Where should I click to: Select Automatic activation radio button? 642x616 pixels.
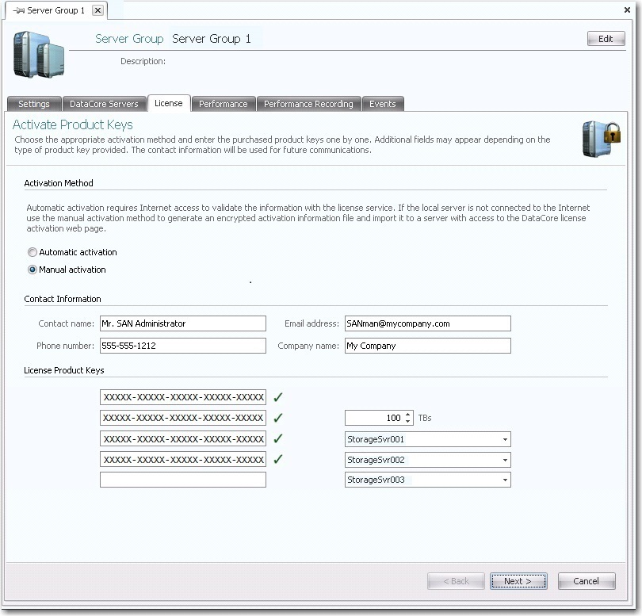click(32, 252)
